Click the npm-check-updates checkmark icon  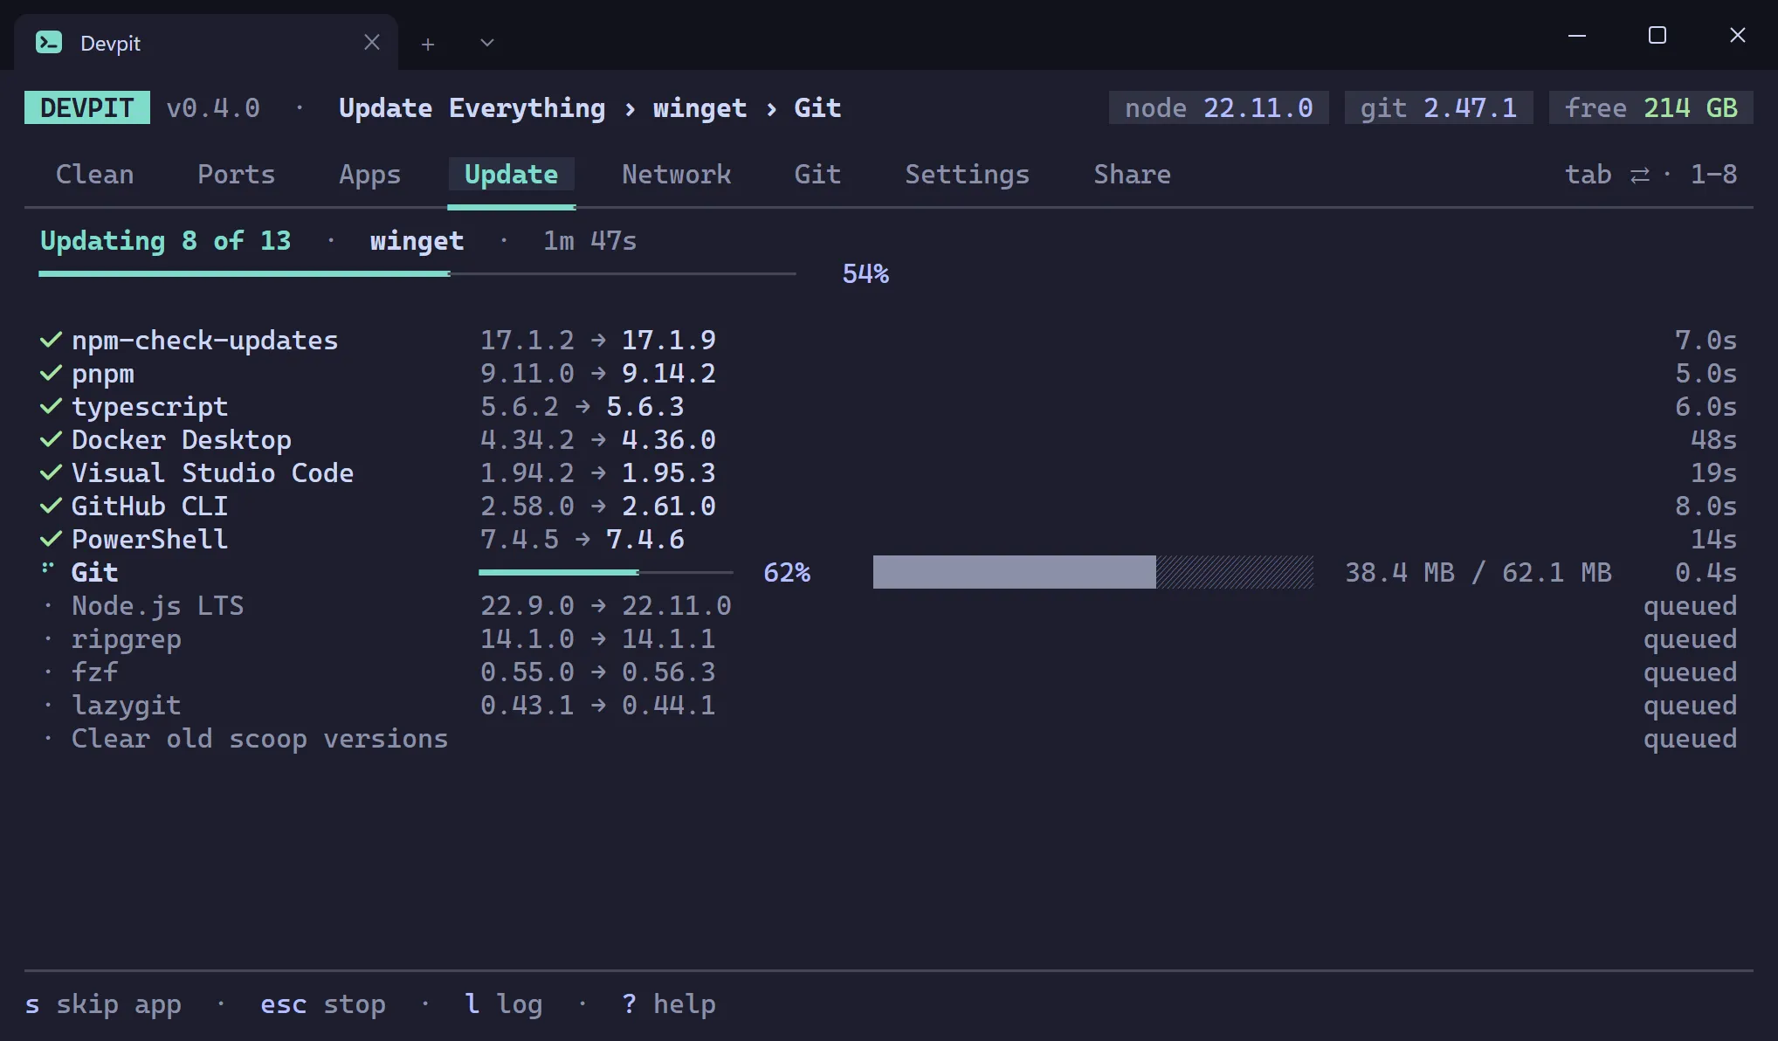point(52,340)
